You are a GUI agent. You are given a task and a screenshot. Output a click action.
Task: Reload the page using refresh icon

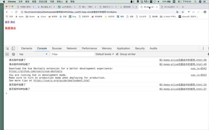coord(16,12)
